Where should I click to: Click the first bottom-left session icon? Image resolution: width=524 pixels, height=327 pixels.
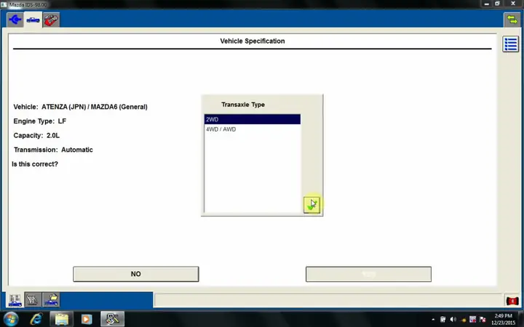pos(15,299)
